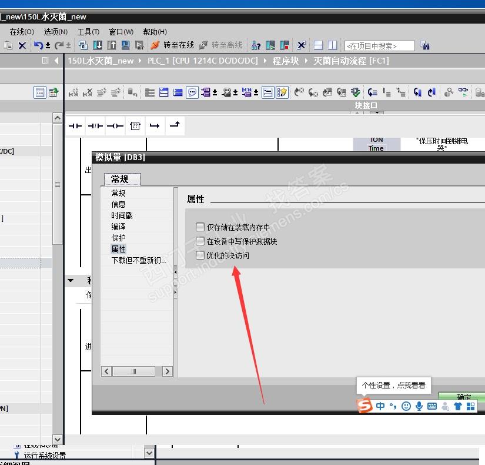The height and width of the screenshot is (465, 485).
Task: Split the editor space vertically
Action: 333,45
